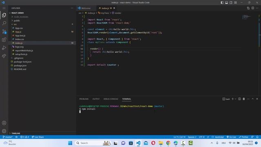The width and height of the screenshot is (261, 147).
Task: Open Opera browser from taskbar
Action: click(x=153, y=143)
